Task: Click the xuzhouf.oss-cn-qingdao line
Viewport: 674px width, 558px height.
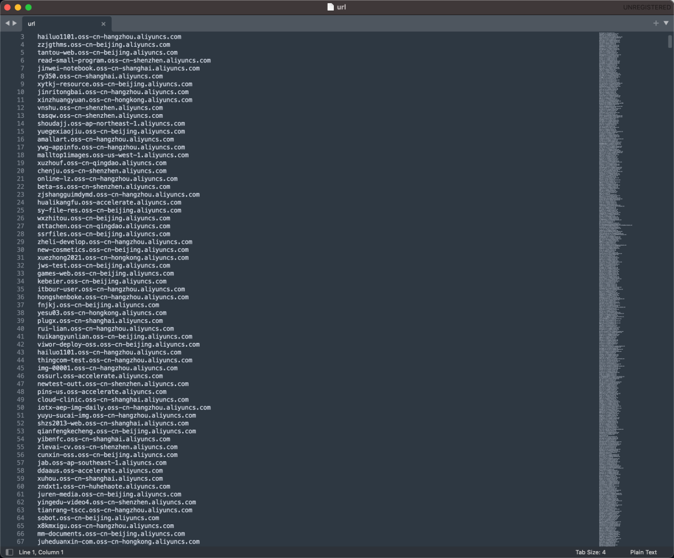Action: click(102, 163)
